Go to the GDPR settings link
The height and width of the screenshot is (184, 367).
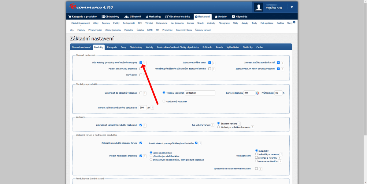pyautogui.click(x=150, y=30)
